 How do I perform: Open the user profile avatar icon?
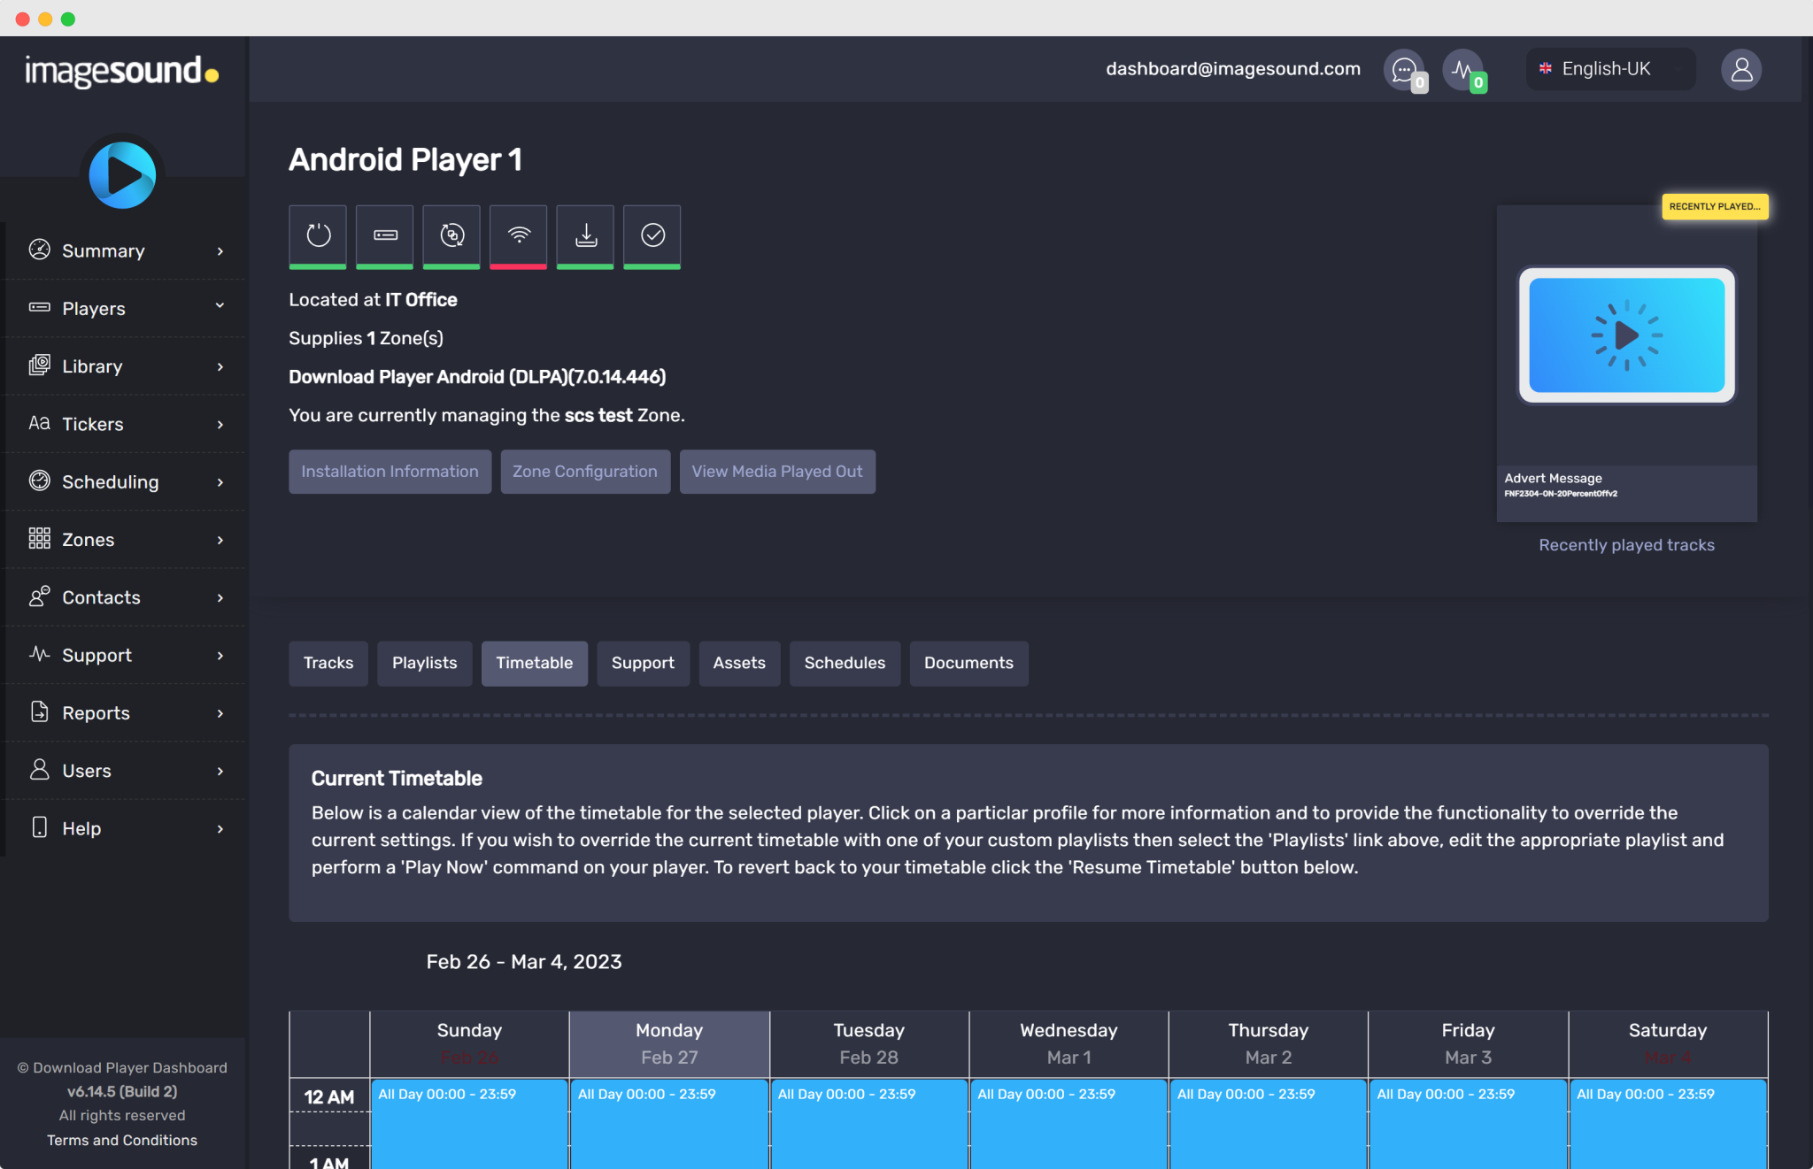point(1741,69)
